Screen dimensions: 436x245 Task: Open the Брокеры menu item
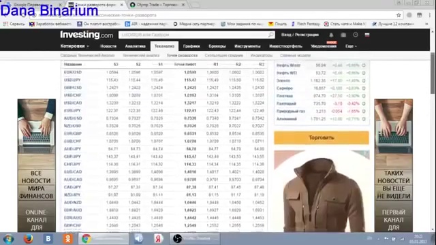click(x=217, y=46)
